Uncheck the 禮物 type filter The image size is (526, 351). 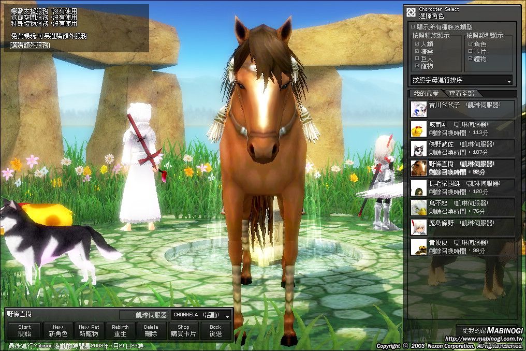click(470, 58)
